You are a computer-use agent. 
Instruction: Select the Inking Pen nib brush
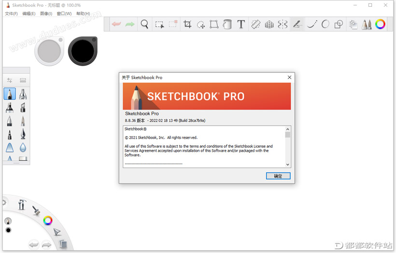(x=23, y=134)
